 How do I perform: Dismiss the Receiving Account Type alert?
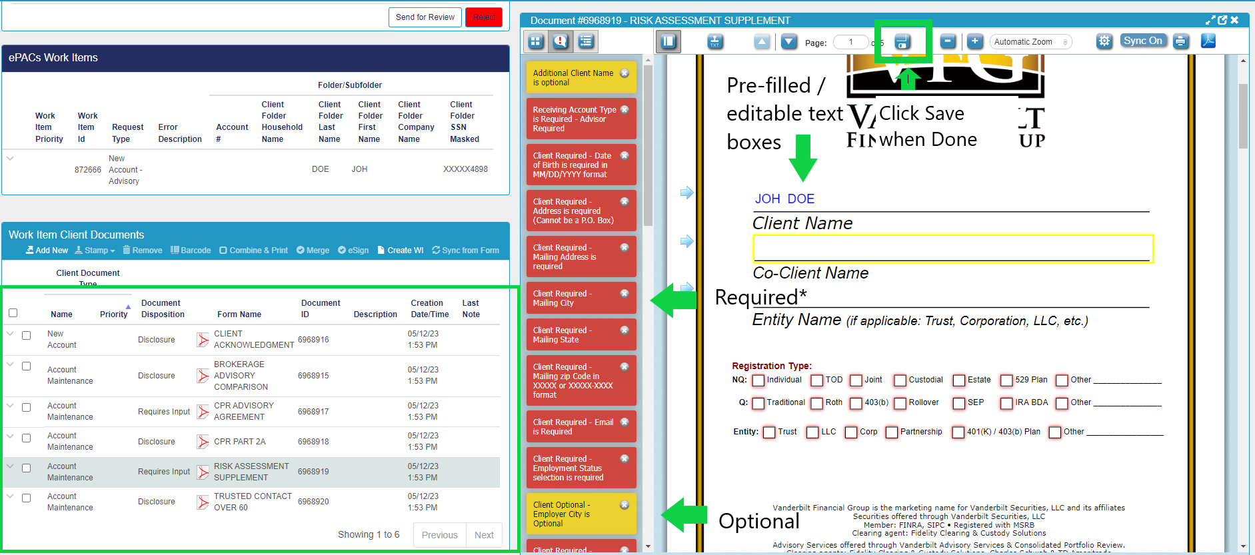tap(625, 110)
